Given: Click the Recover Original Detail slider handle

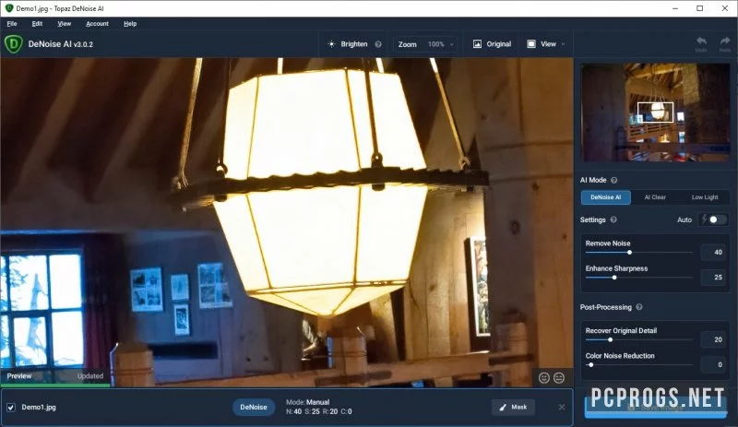Looking at the screenshot, I should (611, 339).
